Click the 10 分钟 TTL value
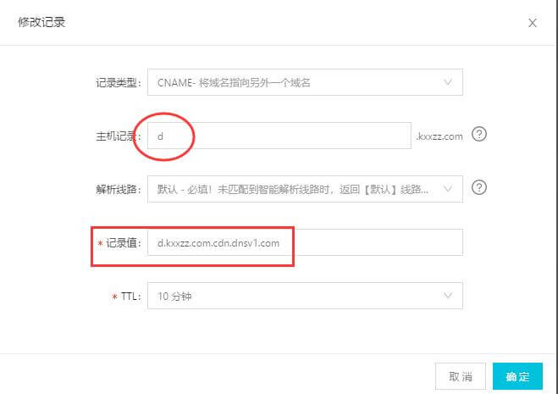The height and width of the screenshot is (394, 558). coord(174,296)
